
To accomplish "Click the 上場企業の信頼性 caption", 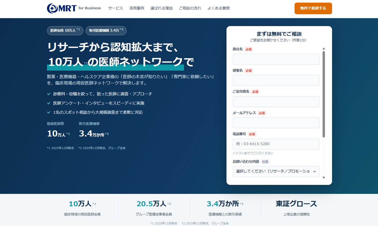I will pyautogui.click(x=296, y=214).
